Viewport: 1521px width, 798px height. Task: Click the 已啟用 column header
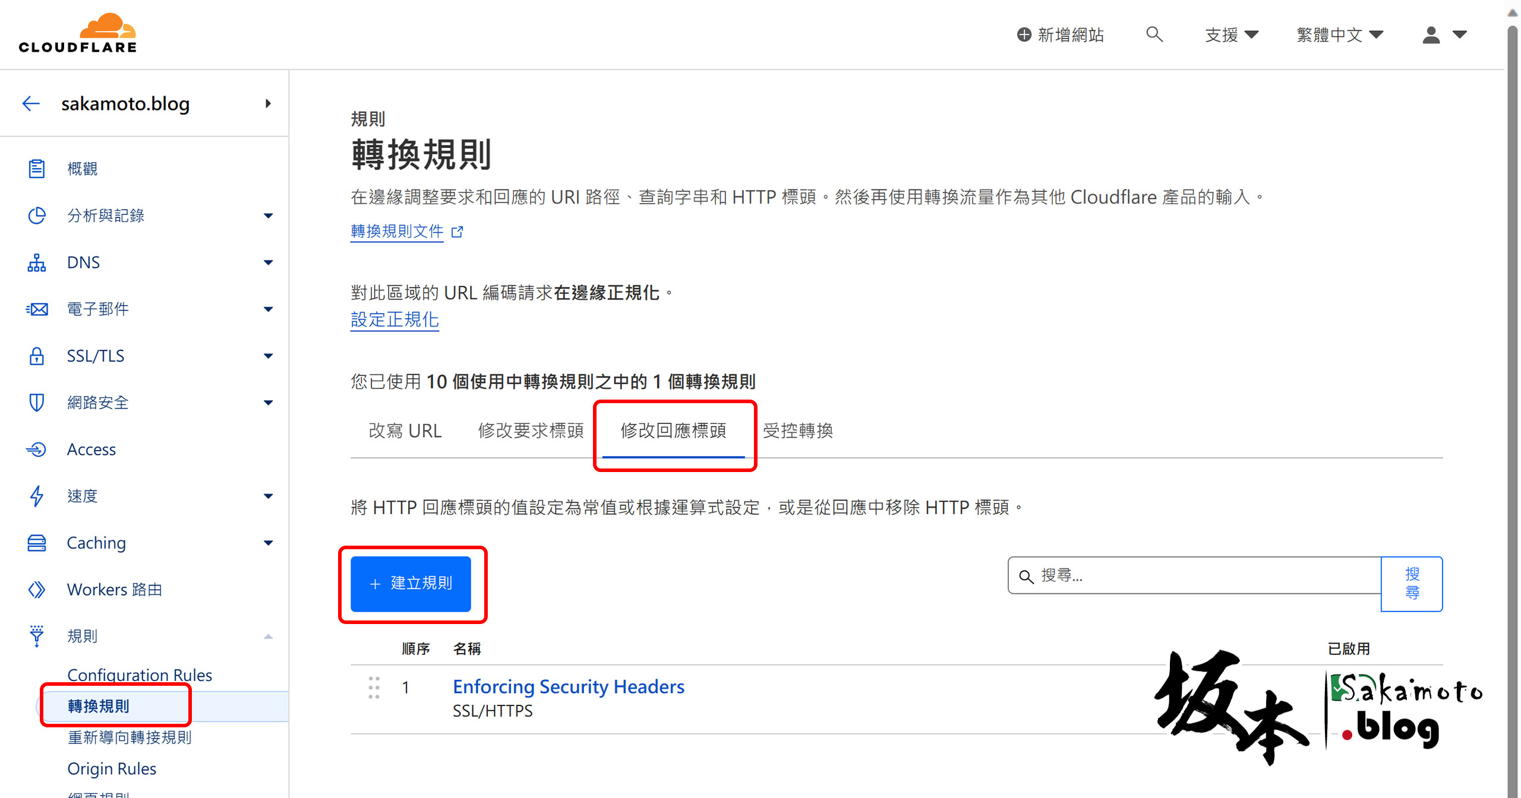pos(1349,648)
